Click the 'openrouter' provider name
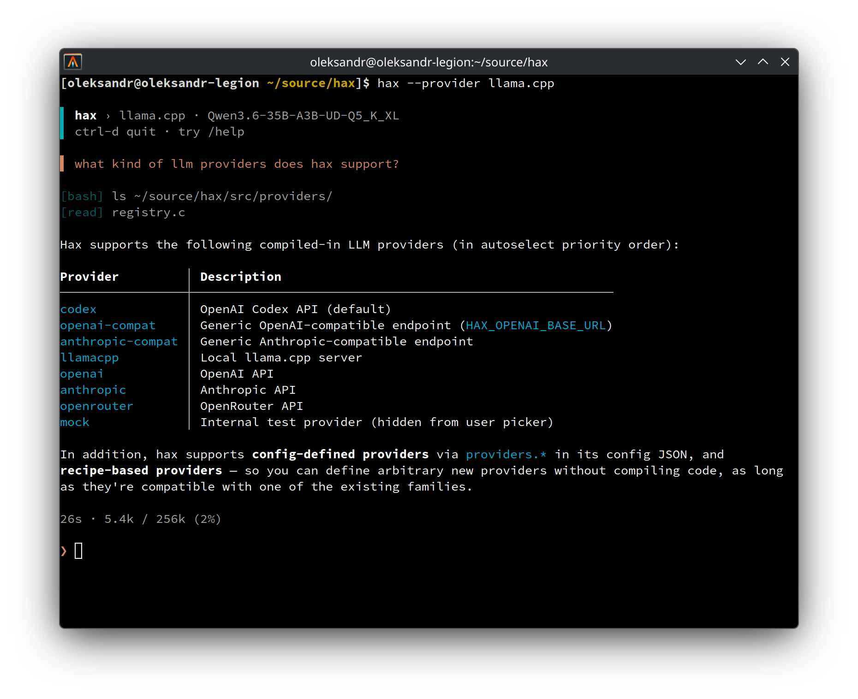This screenshot has width=858, height=699. pos(97,406)
